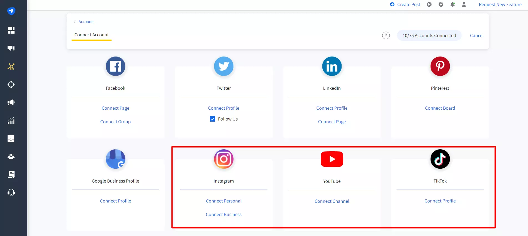Click Create Post button

click(x=405, y=4)
